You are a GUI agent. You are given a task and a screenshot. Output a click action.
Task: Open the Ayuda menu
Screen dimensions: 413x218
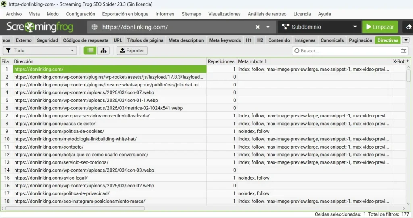[324, 14]
